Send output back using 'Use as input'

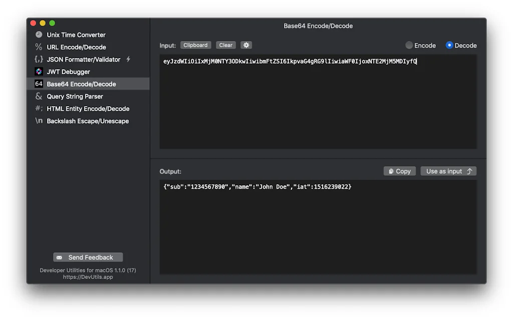click(x=448, y=171)
